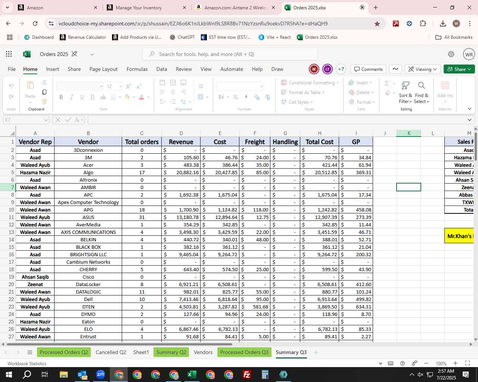Click Workbook Statistics in status bar
This screenshot has width=478, height=382.
(27, 363)
